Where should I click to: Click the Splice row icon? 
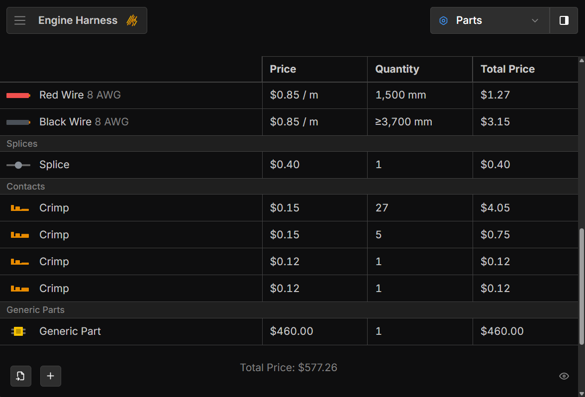coord(18,165)
